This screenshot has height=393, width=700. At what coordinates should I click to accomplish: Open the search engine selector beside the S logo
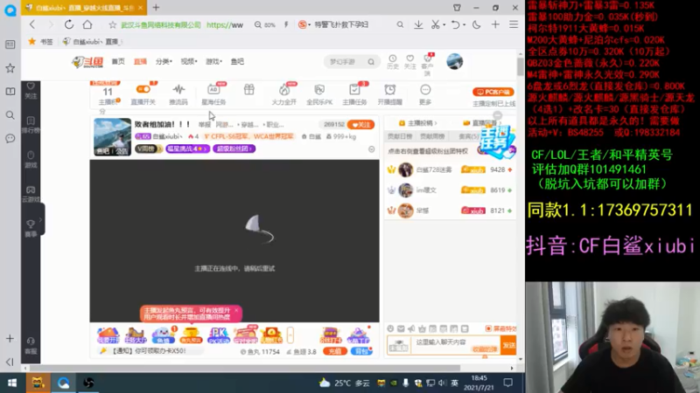point(304,24)
